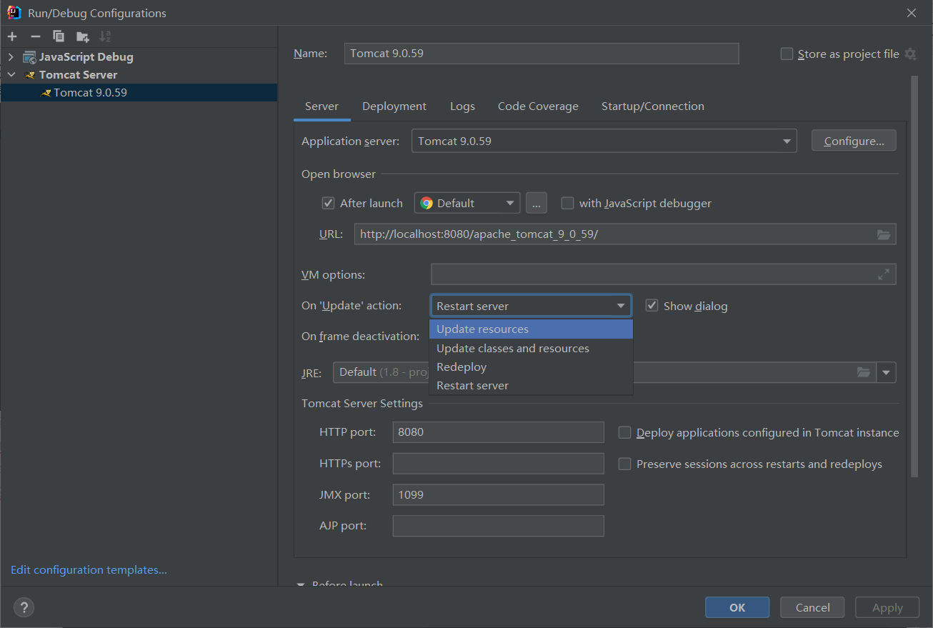Expand the JavaScript Debug tree node
Screen dimensions: 933x628
[11, 57]
